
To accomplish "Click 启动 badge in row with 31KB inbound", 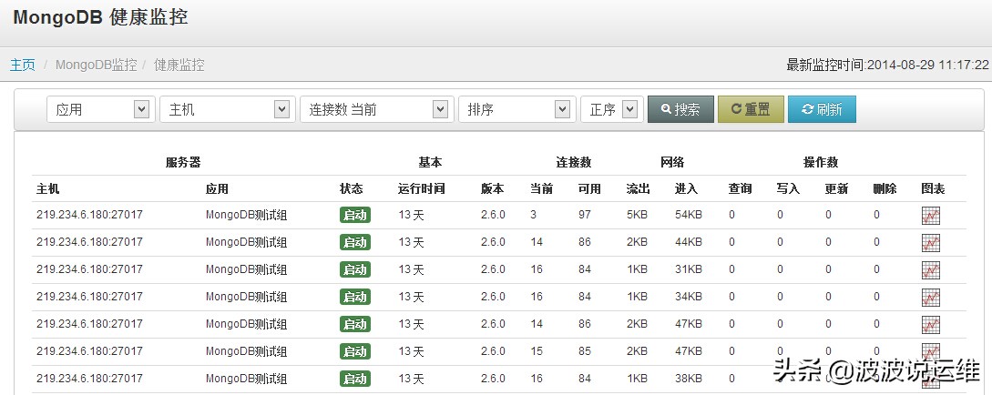I will 355,269.
